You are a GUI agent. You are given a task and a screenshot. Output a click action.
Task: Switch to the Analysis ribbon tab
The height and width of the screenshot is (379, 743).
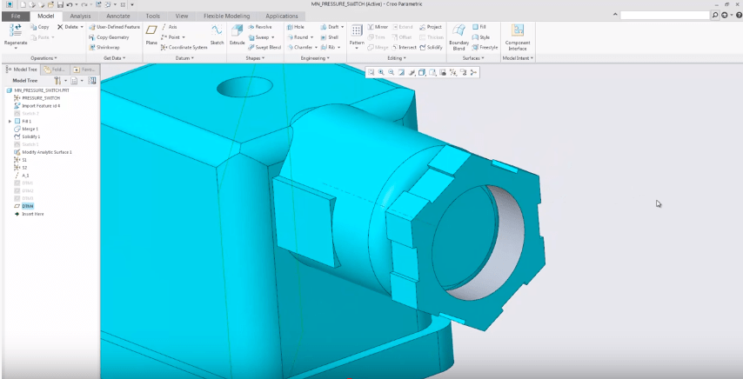click(x=81, y=16)
